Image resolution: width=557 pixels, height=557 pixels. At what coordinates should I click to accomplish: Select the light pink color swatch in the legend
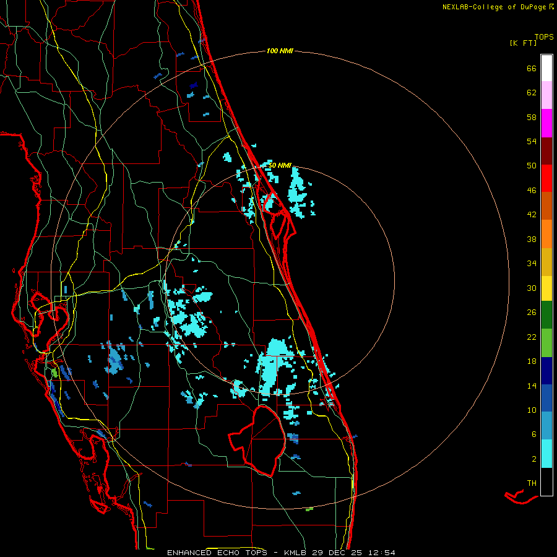point(546,95)
